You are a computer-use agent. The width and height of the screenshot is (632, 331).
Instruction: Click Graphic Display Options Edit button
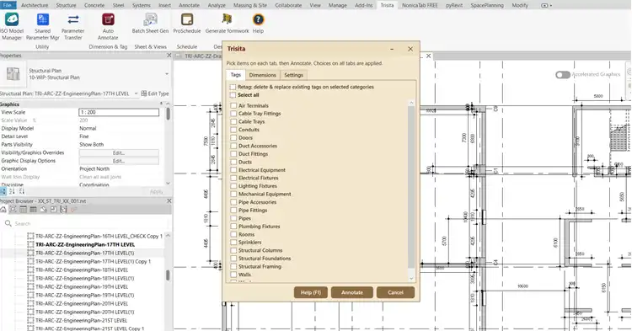click(x=119, y=161)
